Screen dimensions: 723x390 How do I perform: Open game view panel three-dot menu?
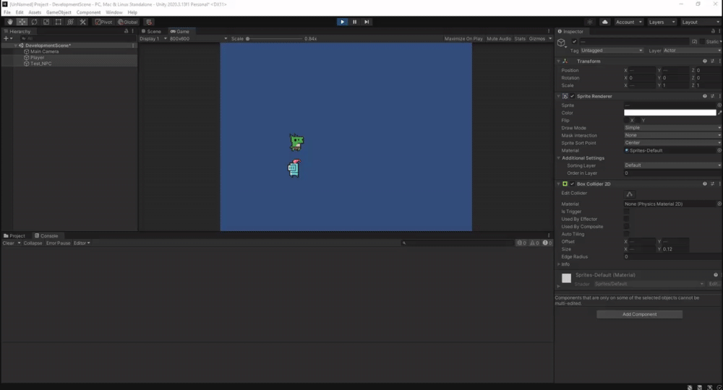(549, 31)
